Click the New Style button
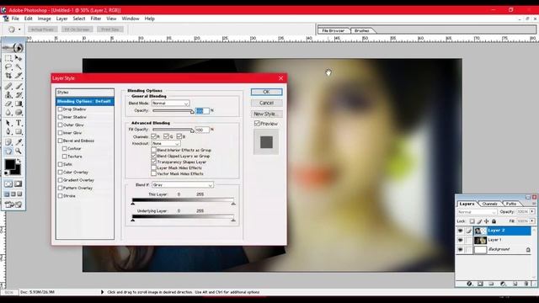Screen dimensions: 539x303 (266, 114)
